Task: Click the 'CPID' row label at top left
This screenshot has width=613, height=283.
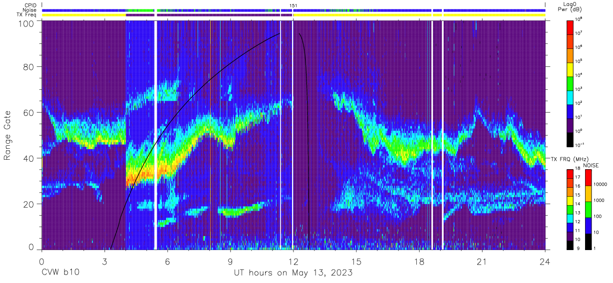Action: (x=30, y=4)
